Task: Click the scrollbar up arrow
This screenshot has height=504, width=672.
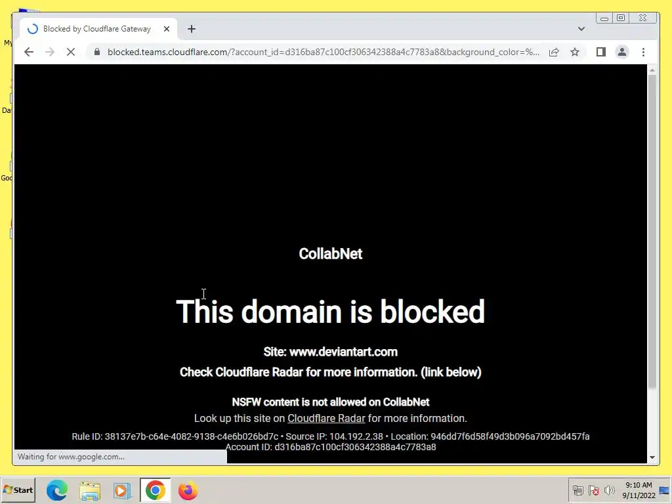Action: [x=652, y=70]
